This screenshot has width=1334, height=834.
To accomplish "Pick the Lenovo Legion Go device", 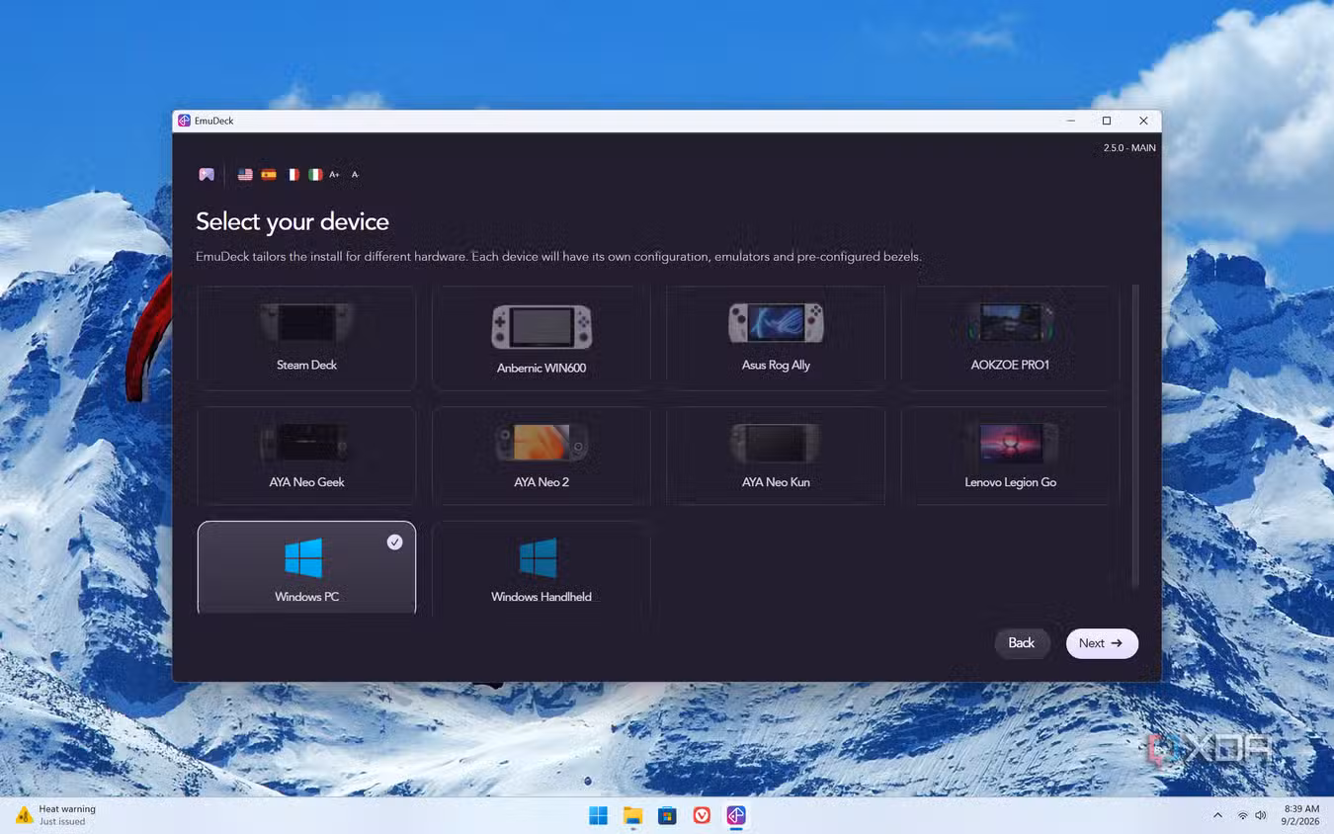I will (1010, 457).
